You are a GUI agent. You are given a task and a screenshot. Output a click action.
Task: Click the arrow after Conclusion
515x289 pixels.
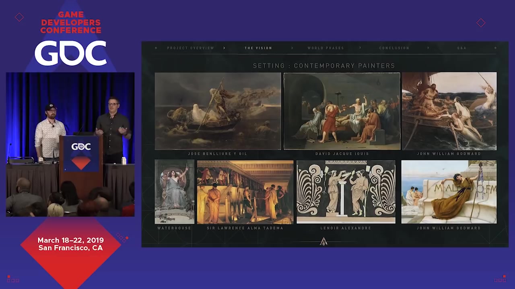pyautogui.click(x=428, y=48)
